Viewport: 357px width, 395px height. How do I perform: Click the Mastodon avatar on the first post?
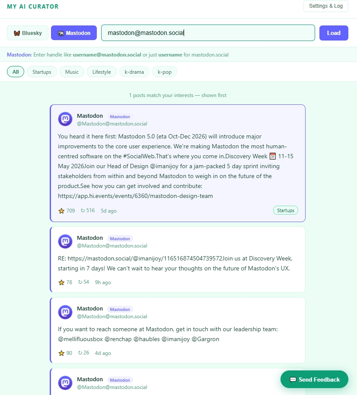(x=65, y=119)
